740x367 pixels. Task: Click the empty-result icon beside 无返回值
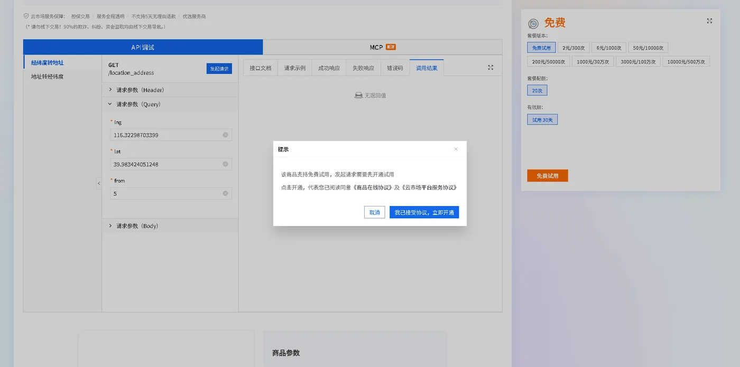pyautogui.click(x=358, y=96)
